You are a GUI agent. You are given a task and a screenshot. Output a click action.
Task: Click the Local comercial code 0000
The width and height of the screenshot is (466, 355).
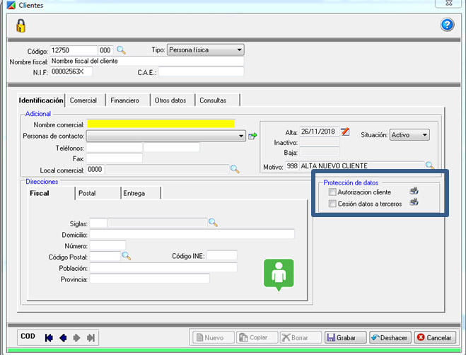pyautogui.click(x=95, y=170)
